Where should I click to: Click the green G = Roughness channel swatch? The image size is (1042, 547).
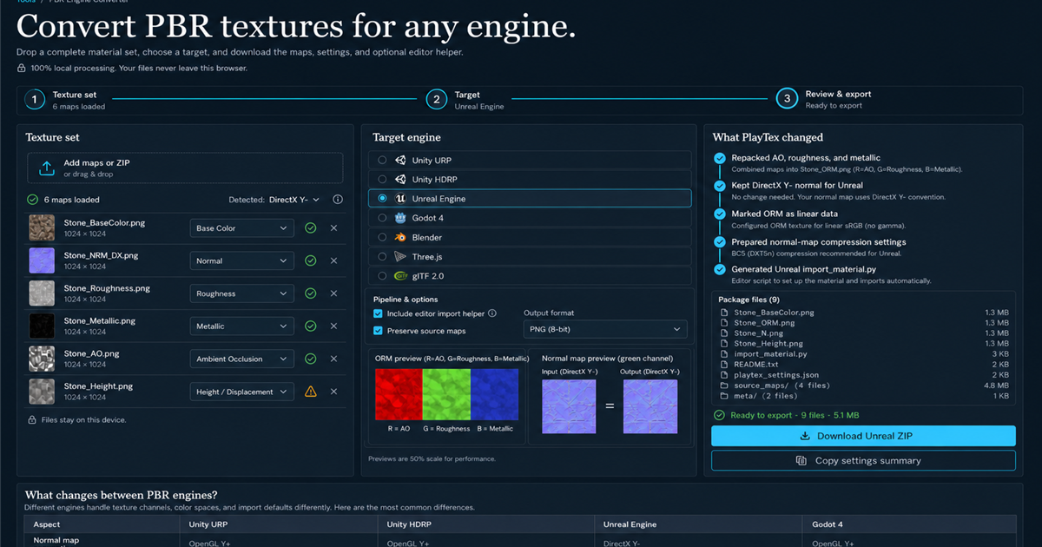[x=446, y=394]
